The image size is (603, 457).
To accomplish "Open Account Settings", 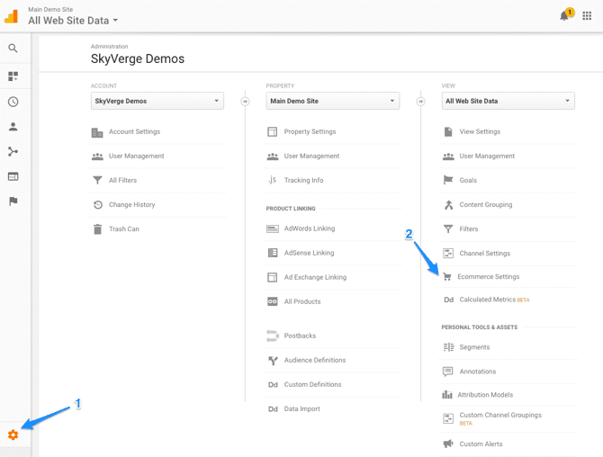I will pos(134,132).
